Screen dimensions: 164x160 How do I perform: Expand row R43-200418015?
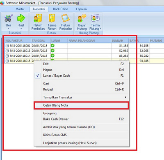click(7, 61)
